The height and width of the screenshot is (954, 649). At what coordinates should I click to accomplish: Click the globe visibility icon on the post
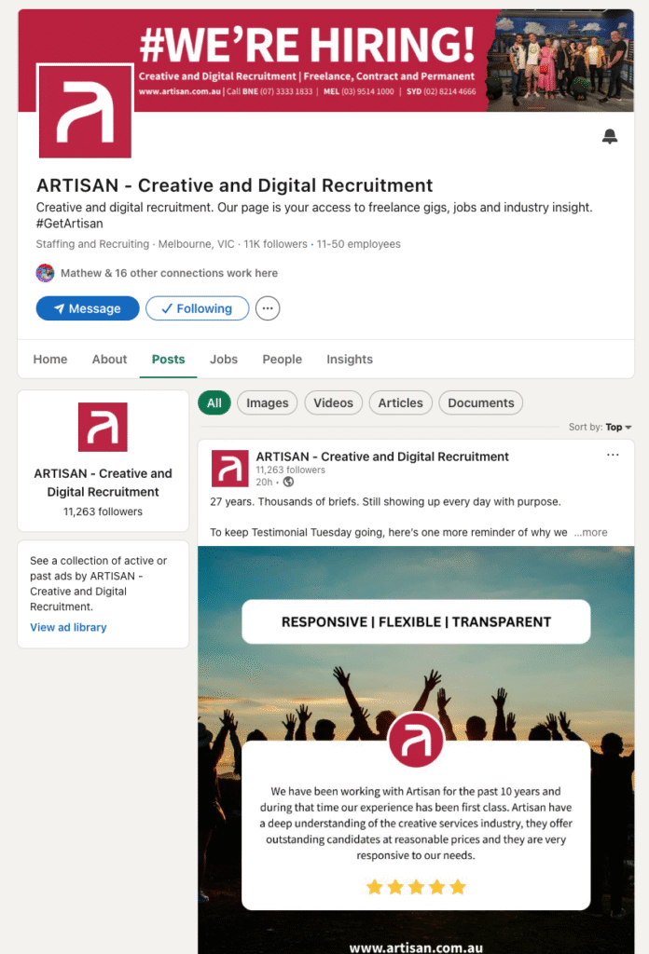tap(288, 482)
